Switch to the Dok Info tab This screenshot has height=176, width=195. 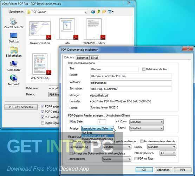(69, 57)
